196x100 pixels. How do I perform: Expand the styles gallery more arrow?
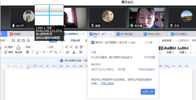[191, 53]
